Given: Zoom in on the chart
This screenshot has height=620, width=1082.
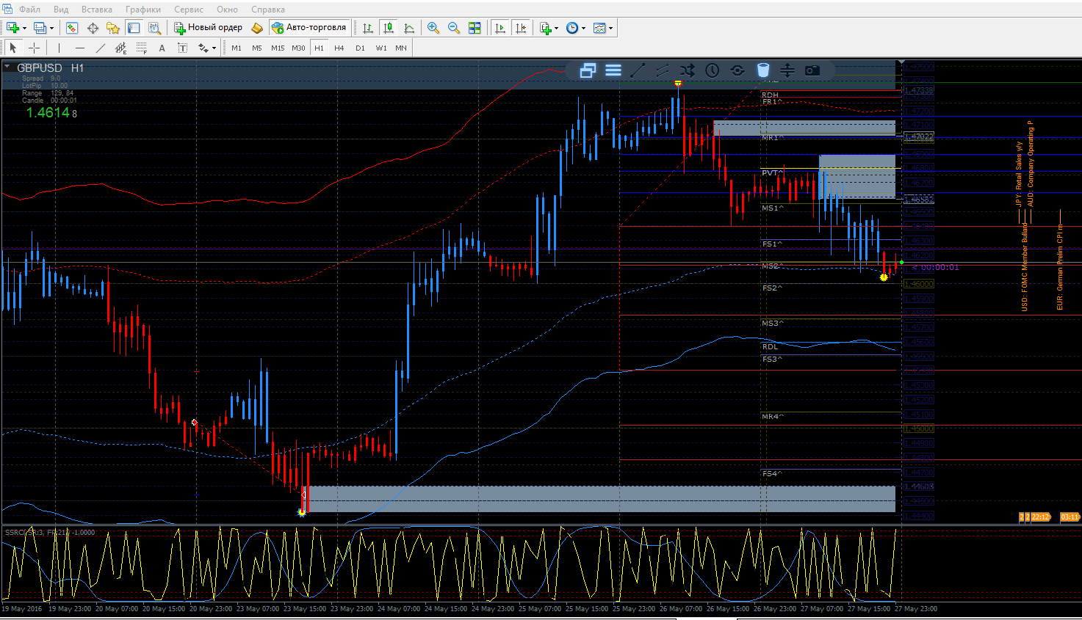Looking at the screenshot, I should (433, 28).
